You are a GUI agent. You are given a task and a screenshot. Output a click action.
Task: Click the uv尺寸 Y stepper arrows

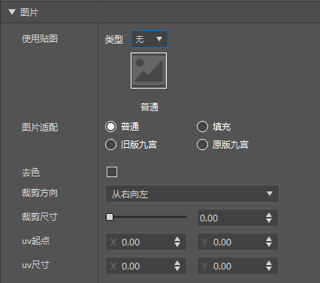269,266
